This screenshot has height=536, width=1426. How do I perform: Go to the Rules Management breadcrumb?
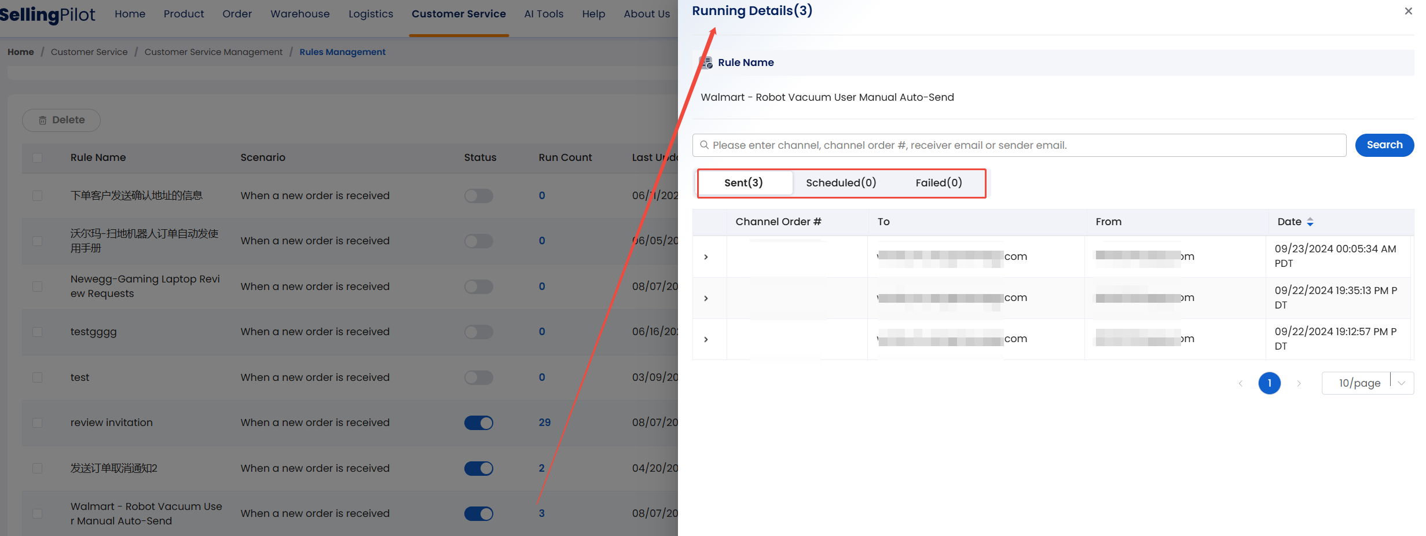(x=342, y=52)
